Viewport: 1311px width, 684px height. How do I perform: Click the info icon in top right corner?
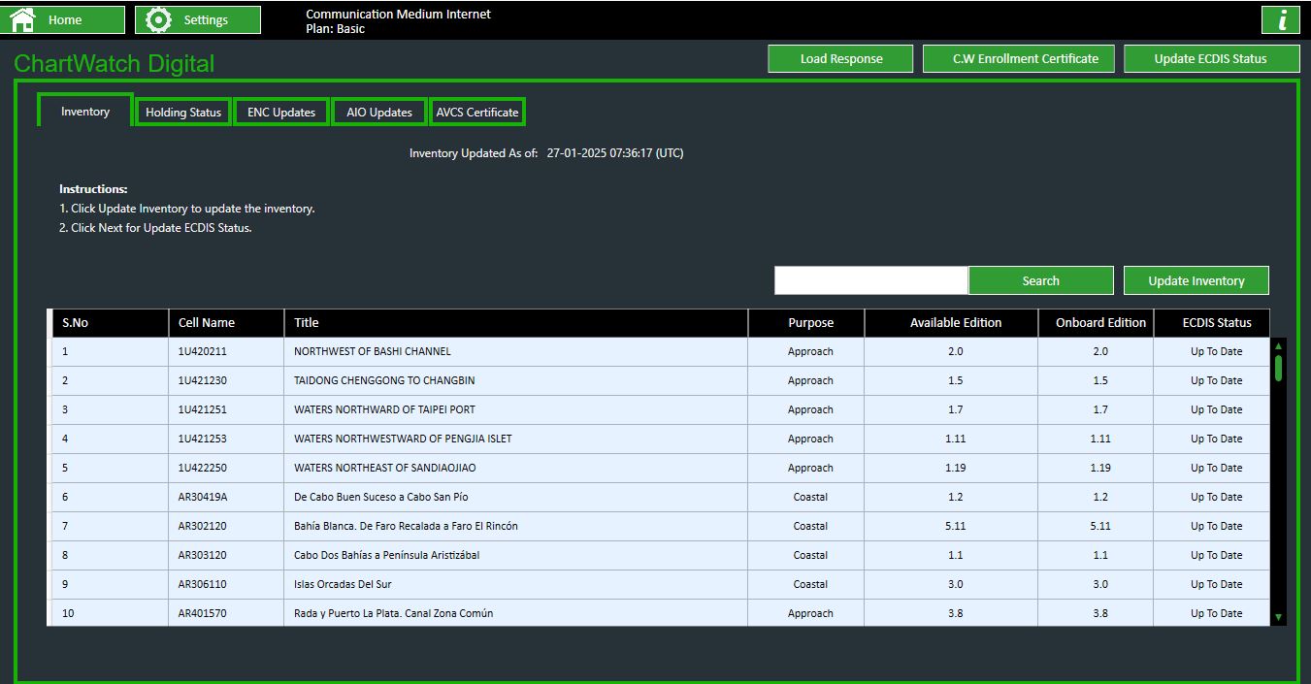[1281, 18]
